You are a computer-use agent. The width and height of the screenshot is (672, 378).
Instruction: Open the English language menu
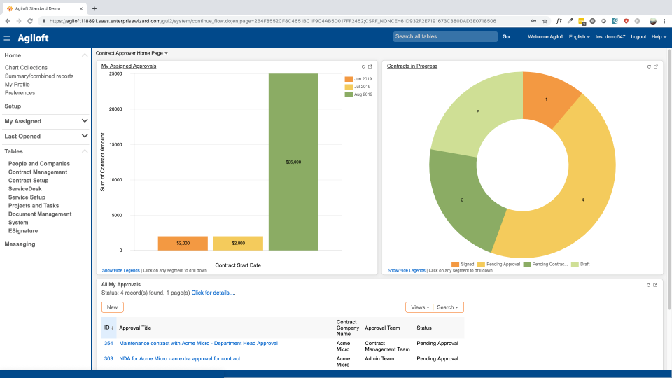579,36
